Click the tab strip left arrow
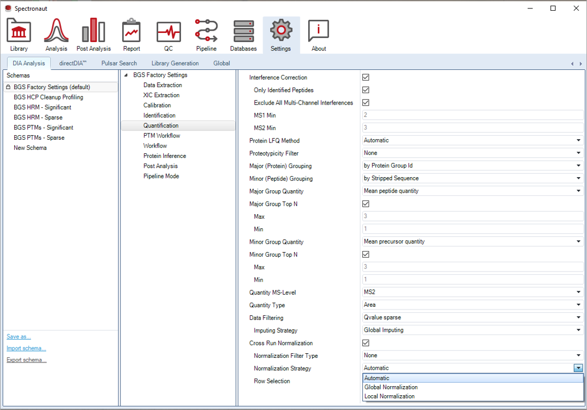The height and width of the screenshot is (410, 587). click(x=572, y=64)
